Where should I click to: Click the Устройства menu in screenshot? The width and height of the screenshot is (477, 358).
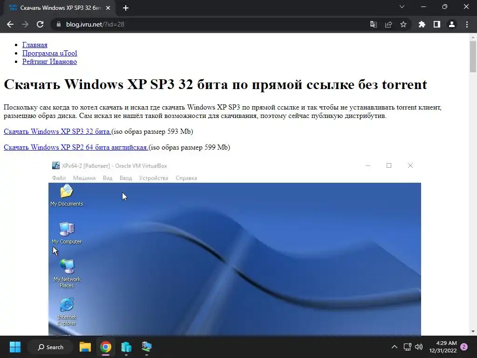153,178
